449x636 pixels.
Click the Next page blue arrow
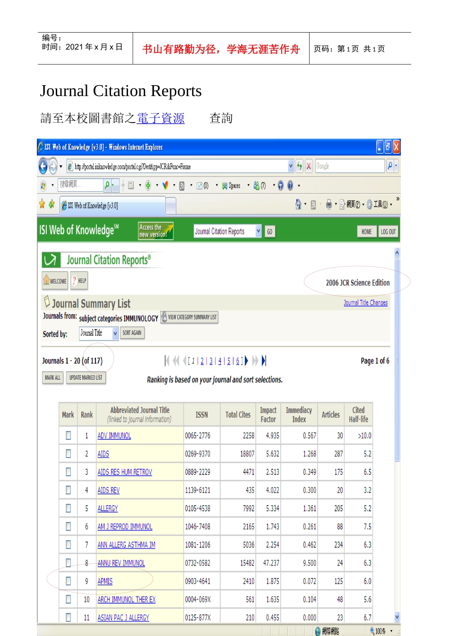(246, 361)
